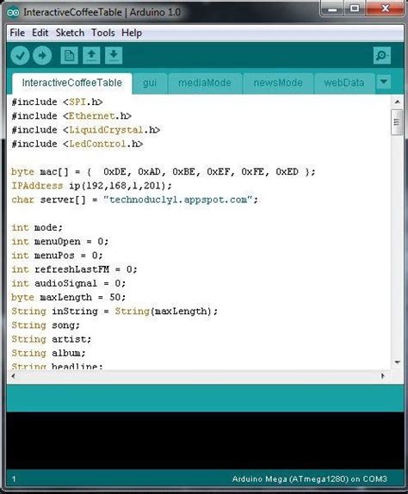The image size is (408, 494).
Task: Click the vertical scrollbar thumb
Action: pyautogui.click(x=397, y=122)
